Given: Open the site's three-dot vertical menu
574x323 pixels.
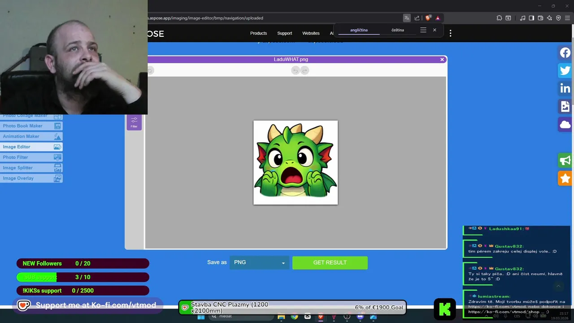Looking at the screenshot, I should (x=450, y=33).
